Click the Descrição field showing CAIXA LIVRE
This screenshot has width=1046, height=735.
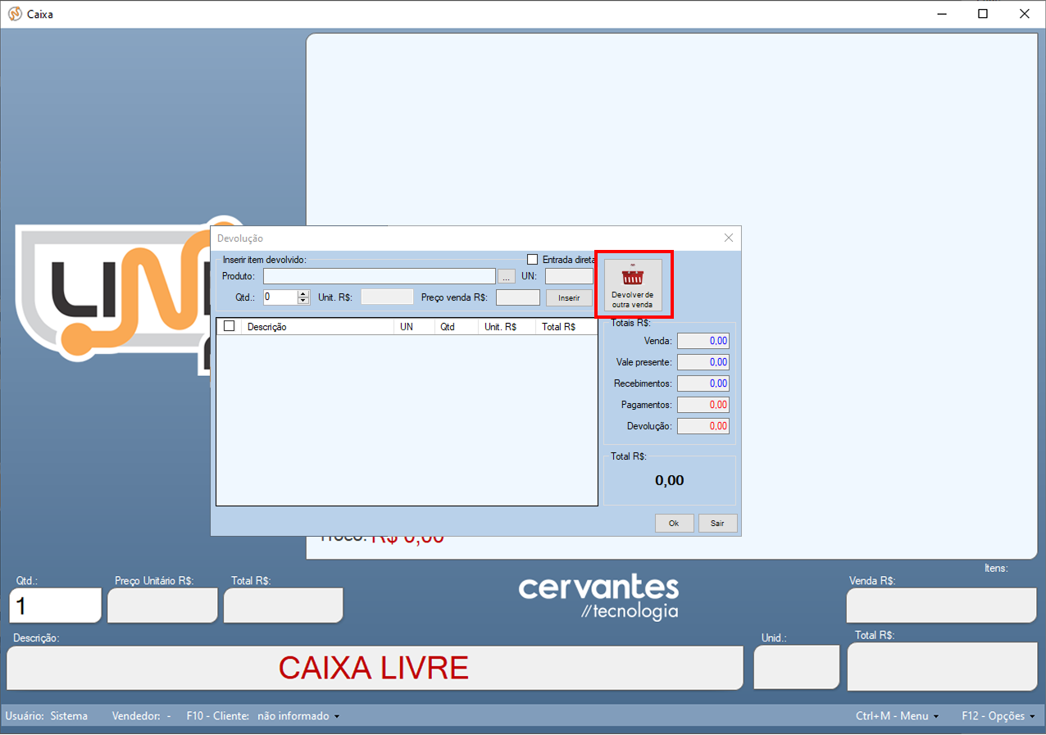[375, 668]
